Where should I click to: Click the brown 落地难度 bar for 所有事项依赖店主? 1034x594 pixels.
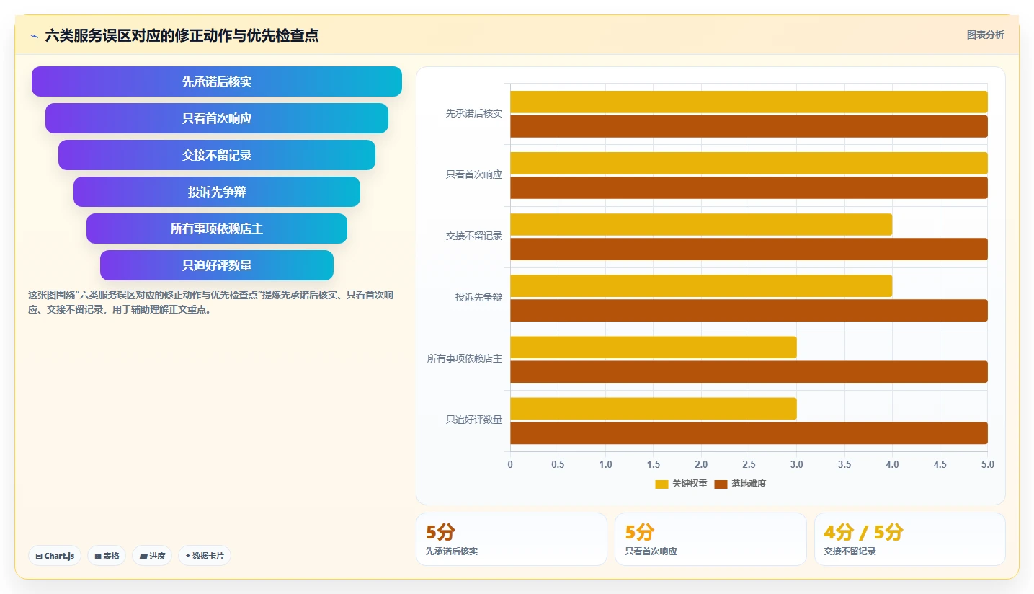pos(749,371)
